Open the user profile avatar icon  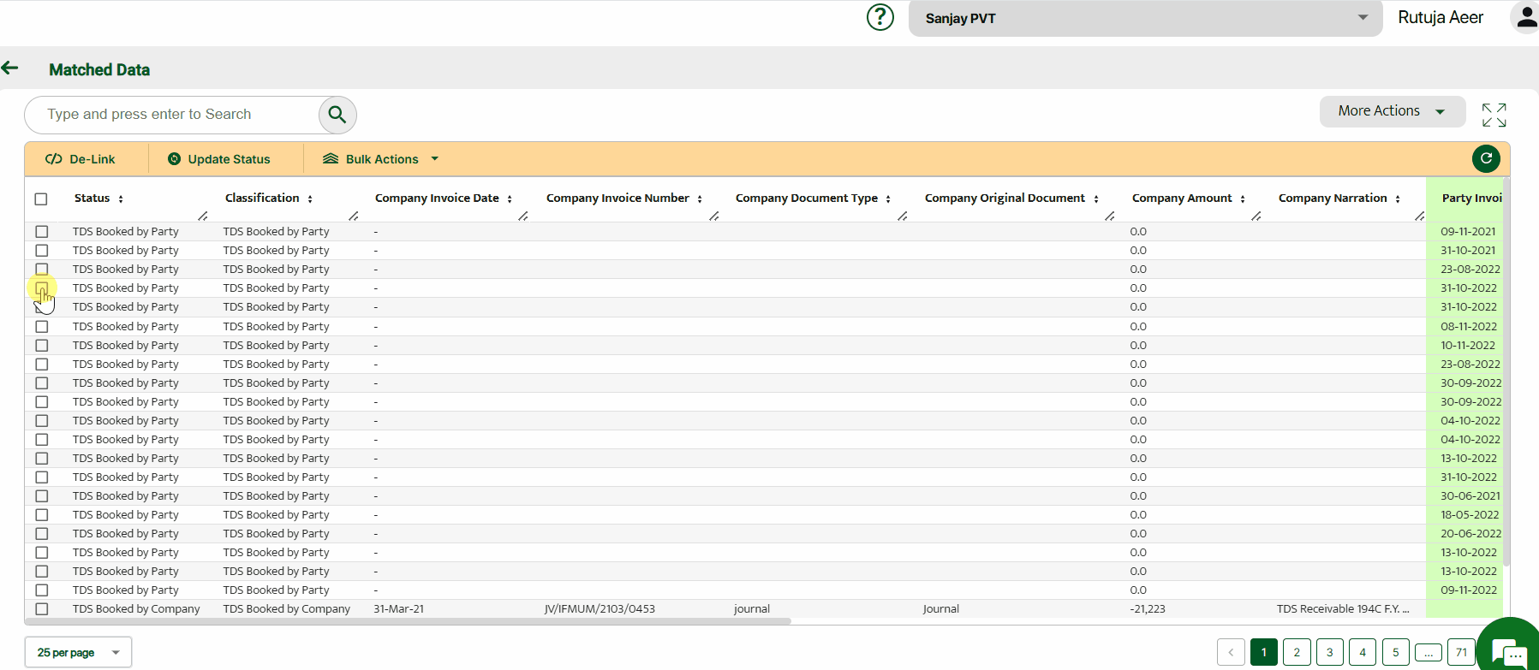click(x=1525, y=17)
